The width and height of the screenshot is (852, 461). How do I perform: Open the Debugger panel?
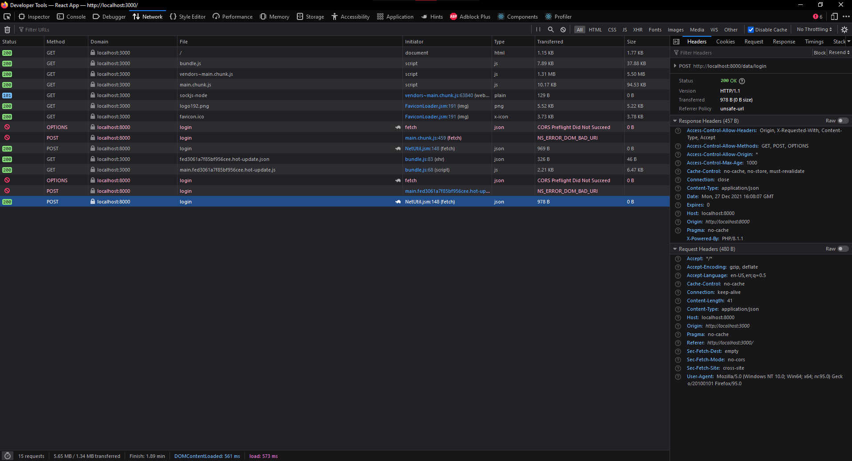(x=109, y=17)
